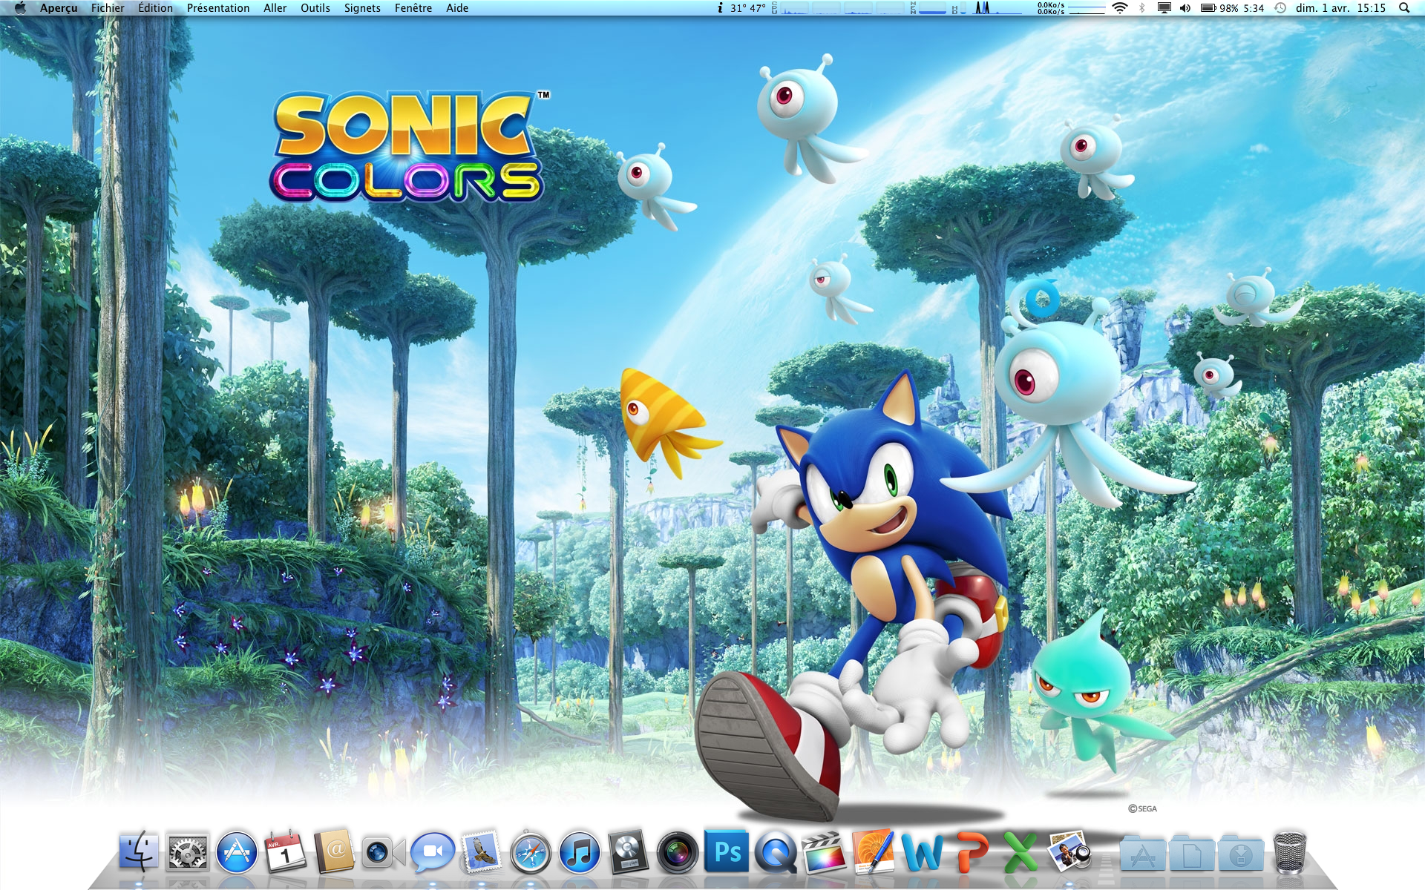The height and width of the screenshot is (890, 1425).
Task: Open Microsoft Excel X icon
Action: coord(1021,851)
